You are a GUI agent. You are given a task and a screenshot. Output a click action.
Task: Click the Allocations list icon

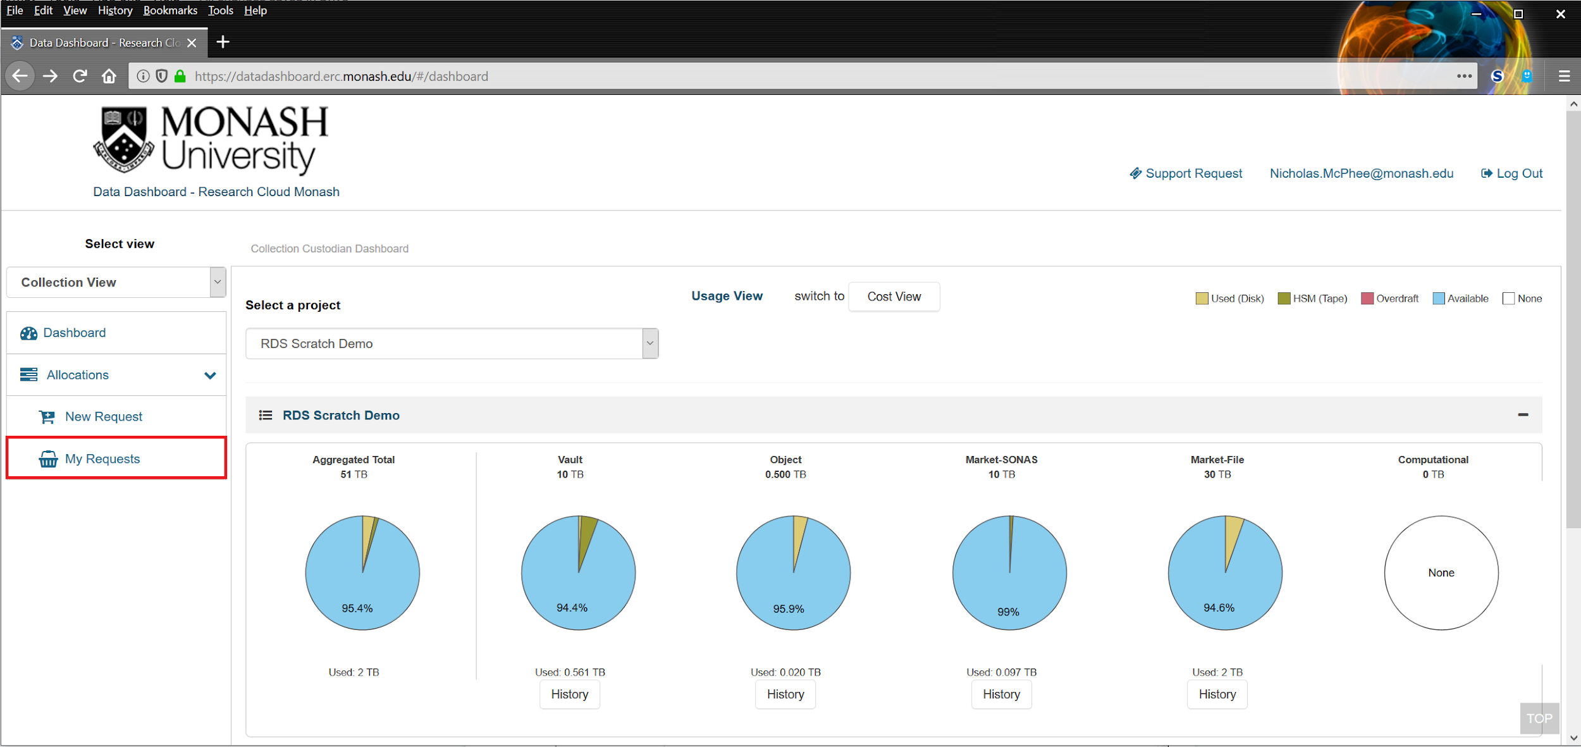28,375
